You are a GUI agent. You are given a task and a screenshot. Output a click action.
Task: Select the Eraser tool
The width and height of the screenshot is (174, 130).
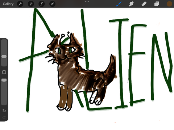[144, 4]
